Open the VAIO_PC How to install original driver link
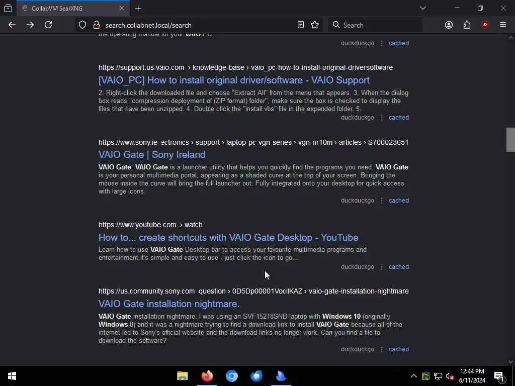 point(234,80)
